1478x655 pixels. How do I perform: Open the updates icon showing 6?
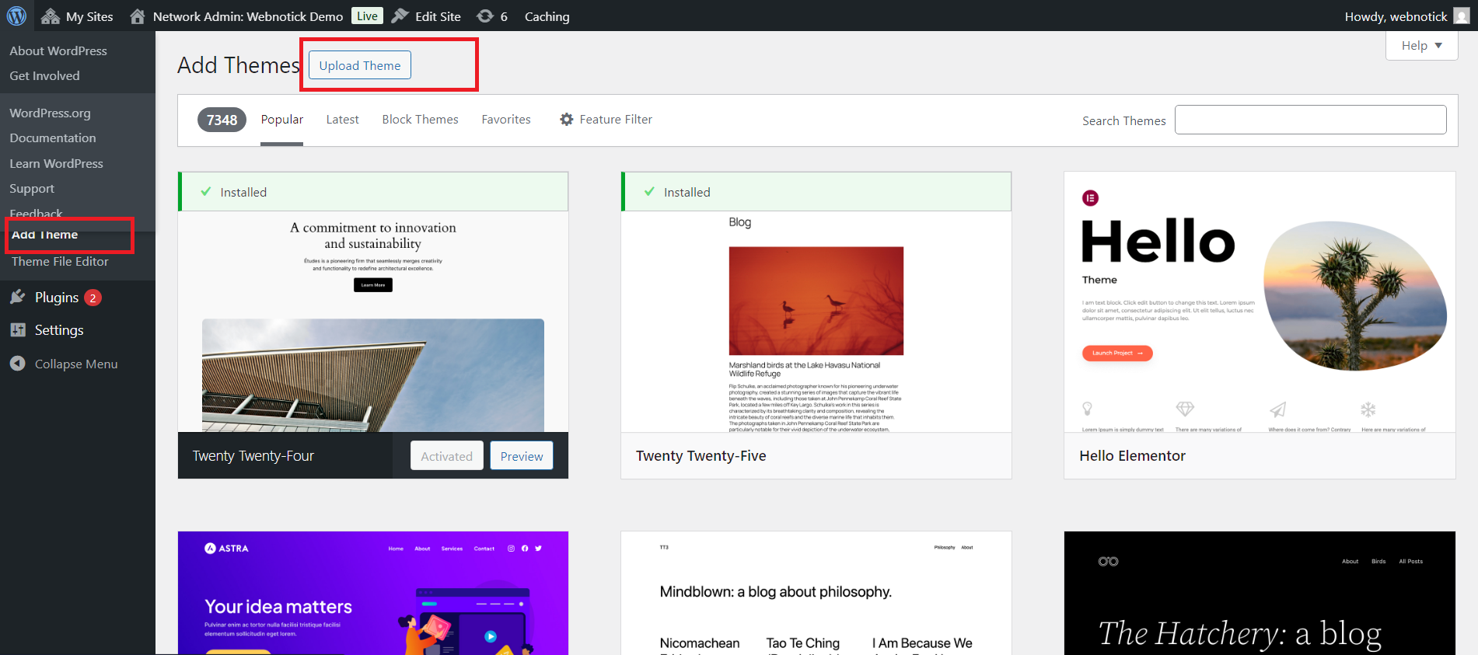(x=485, y=16)
